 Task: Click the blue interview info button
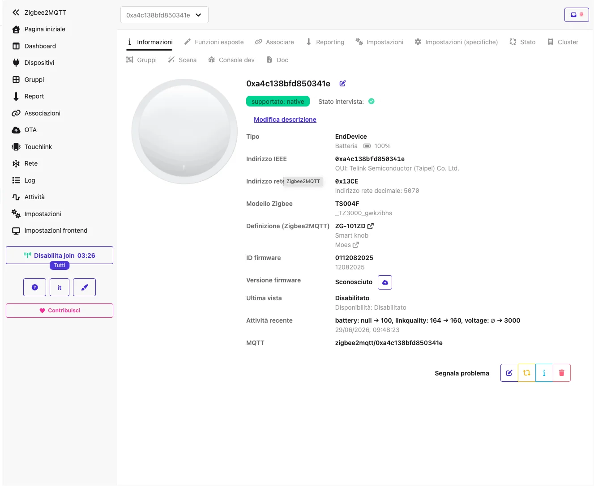(x=544, y=373)
